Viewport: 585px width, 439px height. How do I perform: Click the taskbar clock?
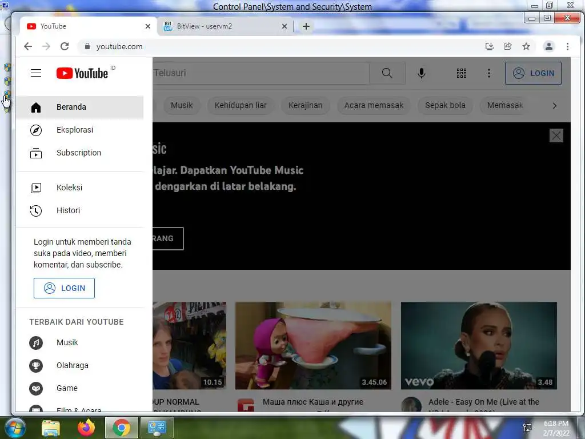click(x=556, y=428)
